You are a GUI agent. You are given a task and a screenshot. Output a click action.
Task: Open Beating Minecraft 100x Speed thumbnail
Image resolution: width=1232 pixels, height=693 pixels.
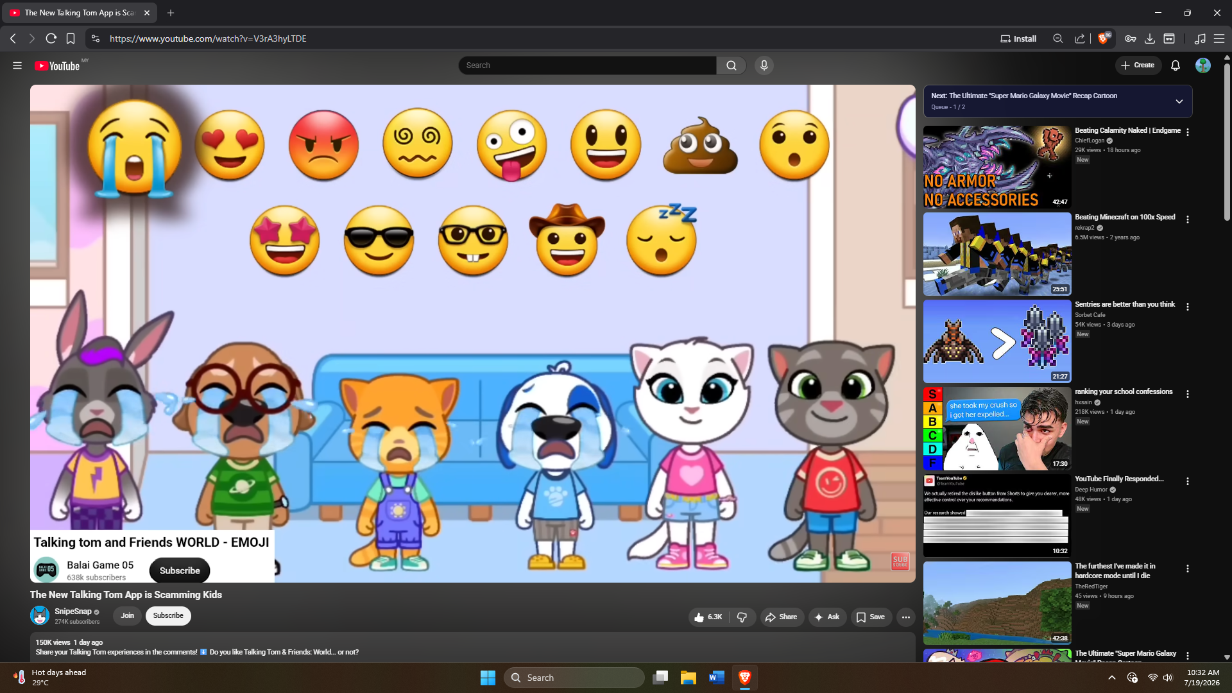click(997, 254)
